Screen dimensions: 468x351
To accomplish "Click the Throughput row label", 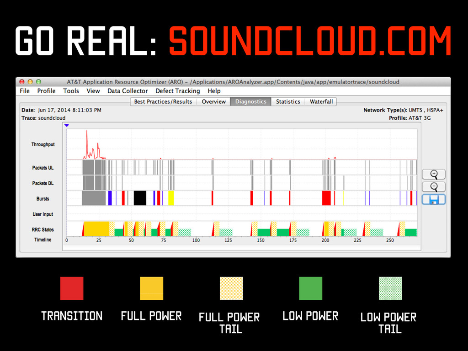I will 43,144.
